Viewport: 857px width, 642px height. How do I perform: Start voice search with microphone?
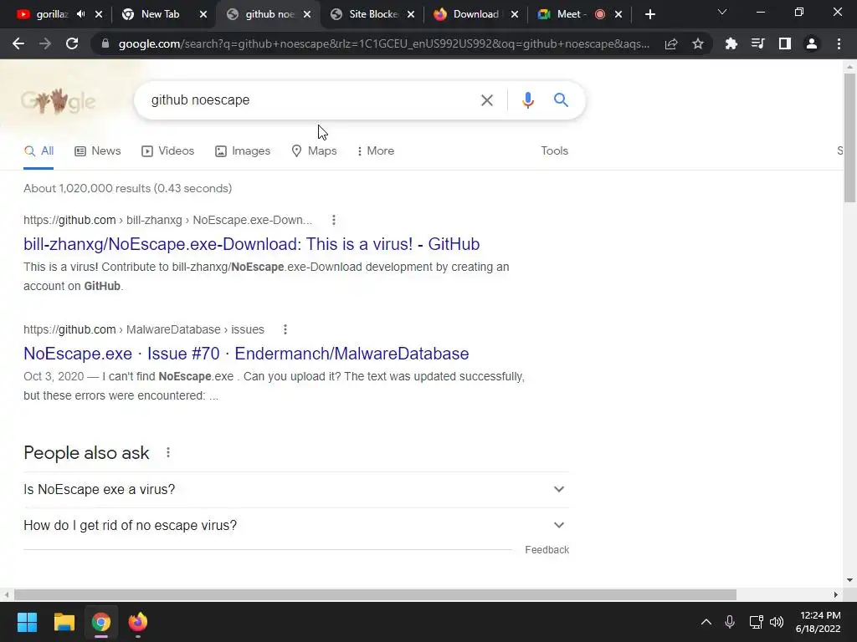(527, 100)
